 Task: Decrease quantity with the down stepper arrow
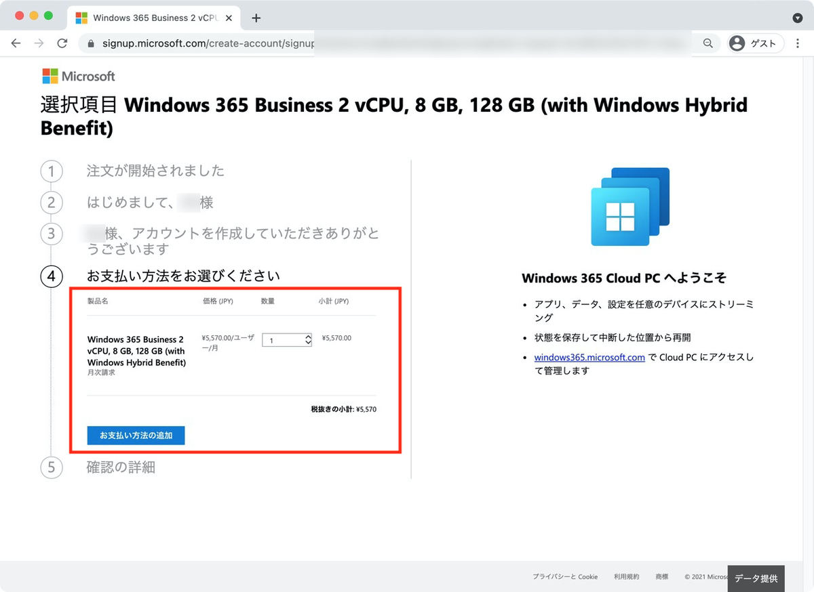(x=308, y=343)
